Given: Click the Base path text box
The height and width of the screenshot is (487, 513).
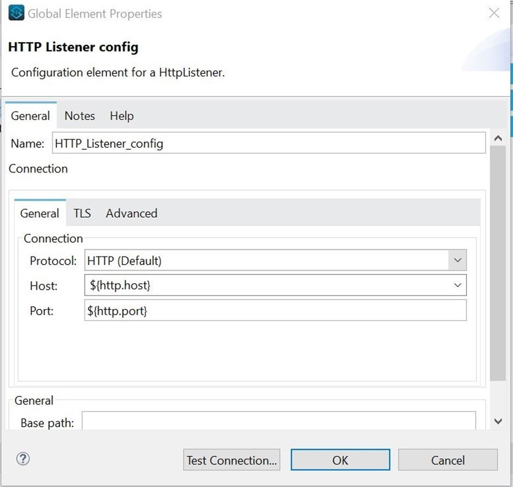Looking at the screenshot, I should [278, 422].
